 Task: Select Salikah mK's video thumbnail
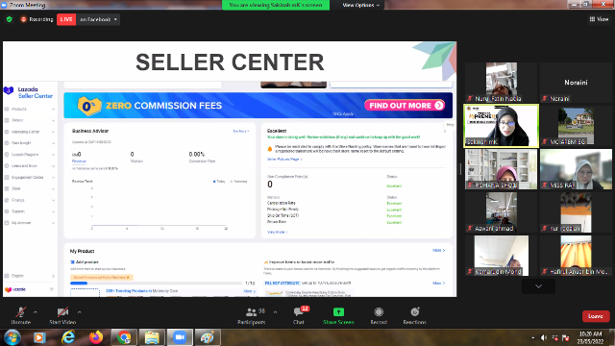click(501, 126)
